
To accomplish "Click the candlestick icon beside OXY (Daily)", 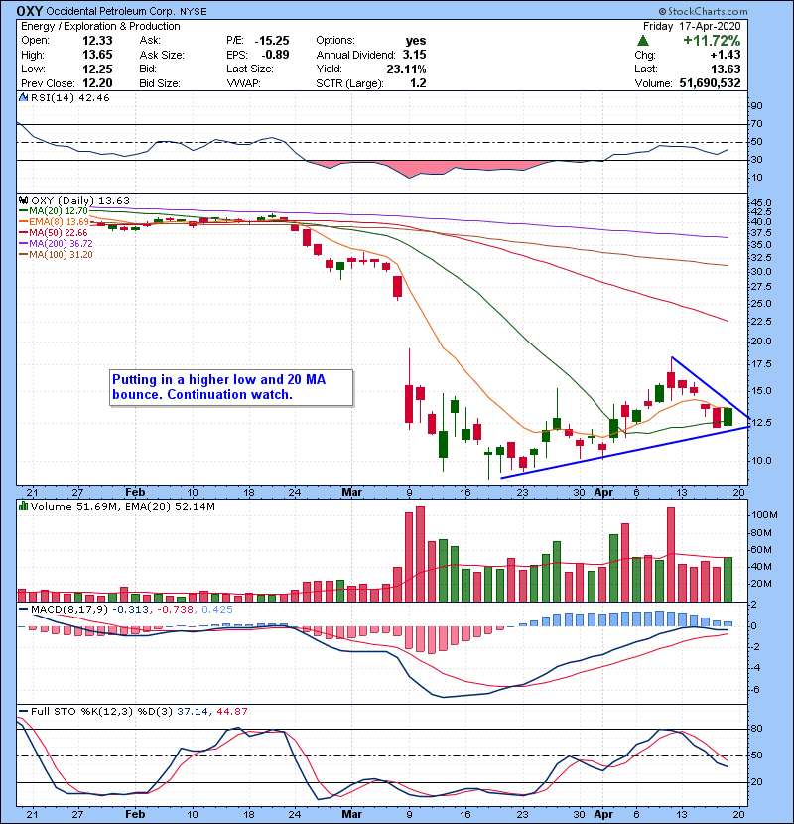I will pyautogui.click(x=23, y=200).
